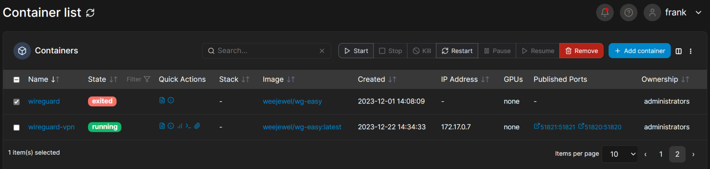Click Quick Actions column header
Image resolution: width=710 pixels, height=169 pixels.
tap(182, 79)
